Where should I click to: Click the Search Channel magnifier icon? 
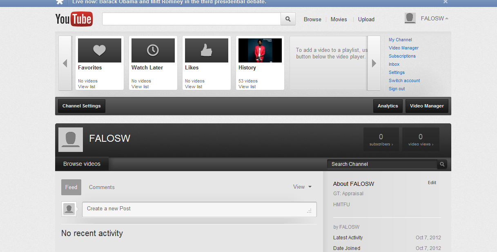pos(442,164)
